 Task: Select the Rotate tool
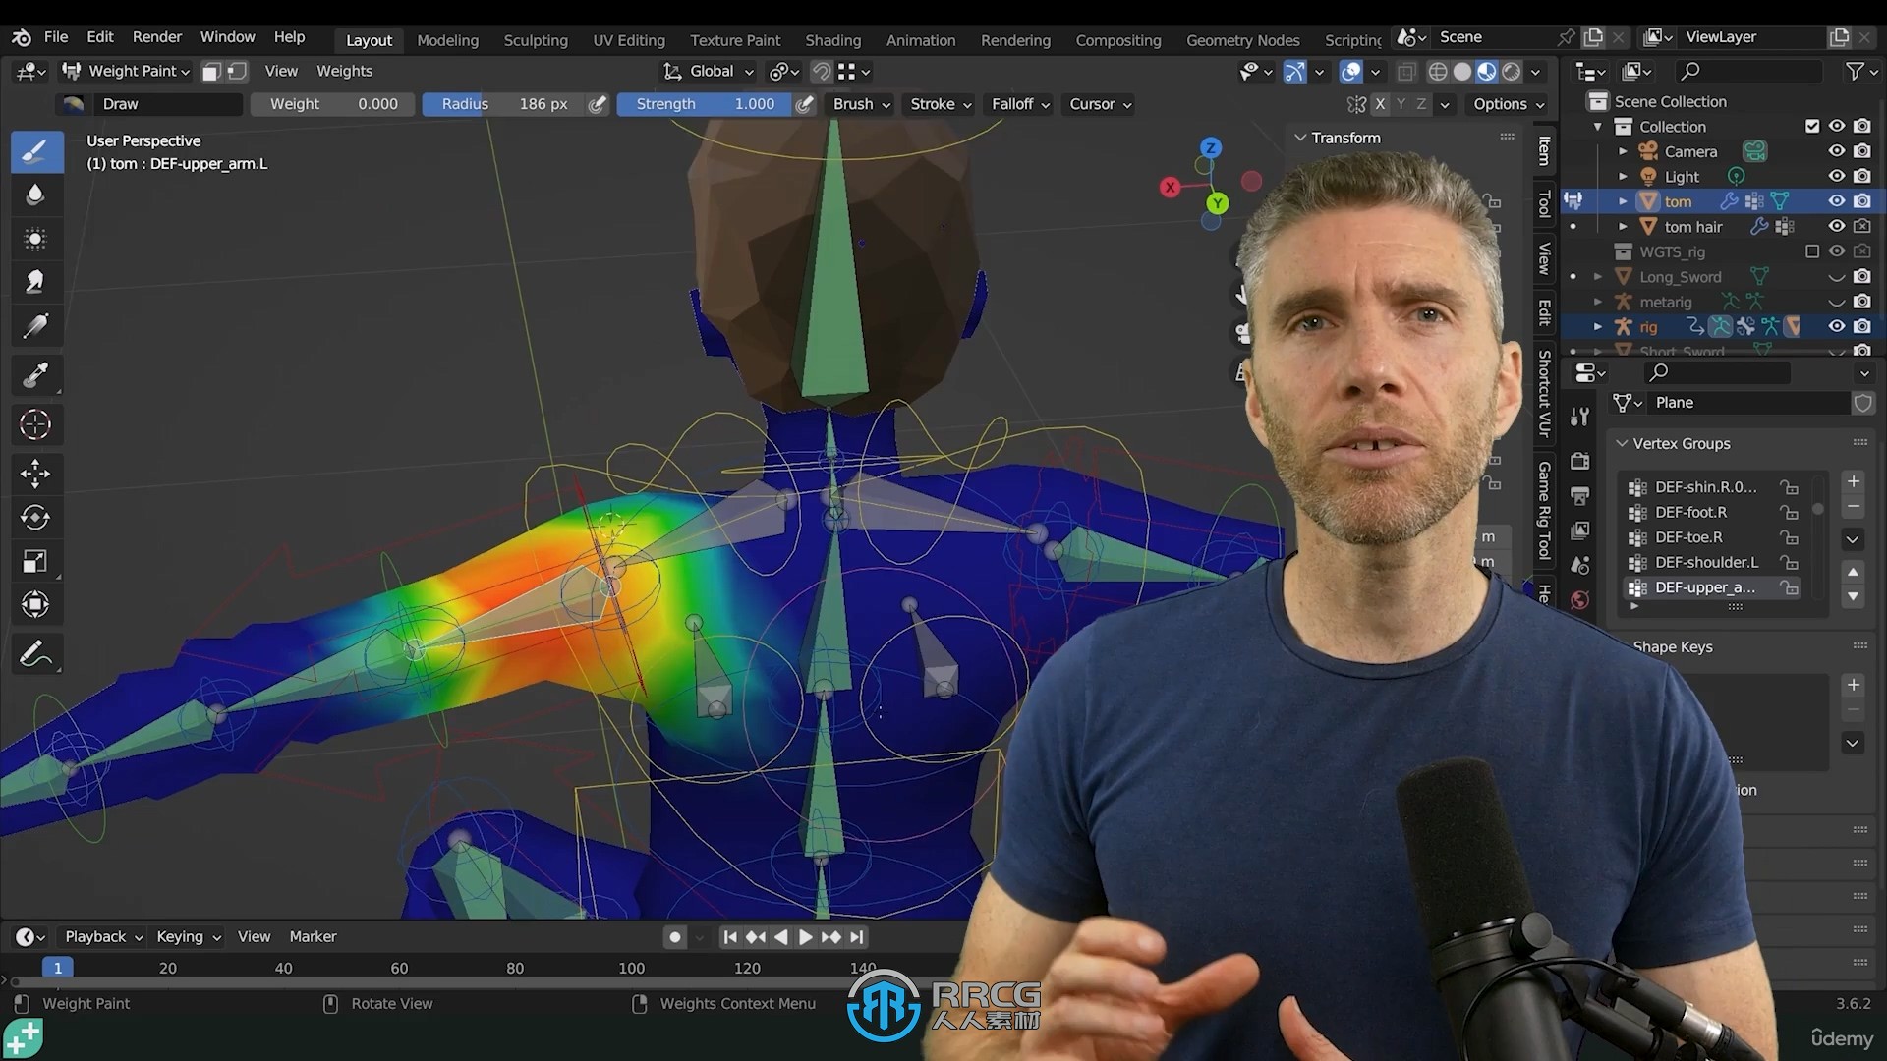(36, 518)
